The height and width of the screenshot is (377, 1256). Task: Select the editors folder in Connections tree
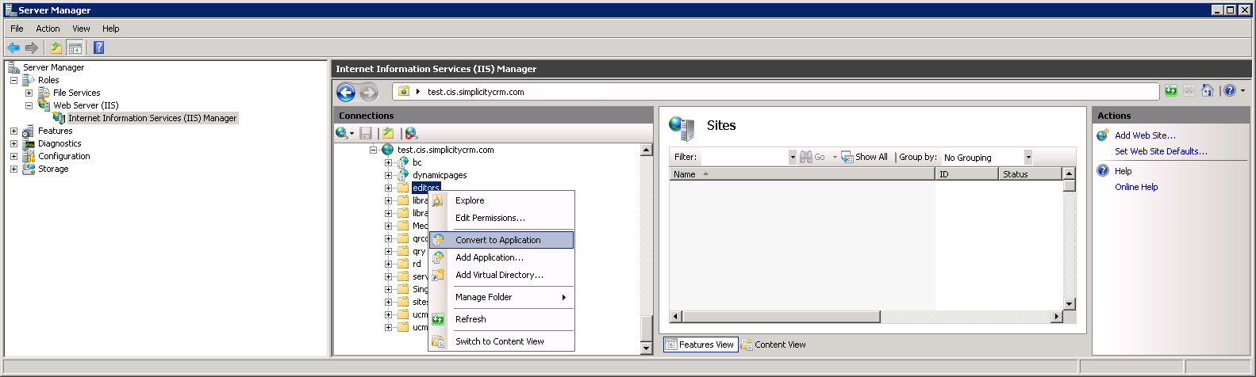426,188
